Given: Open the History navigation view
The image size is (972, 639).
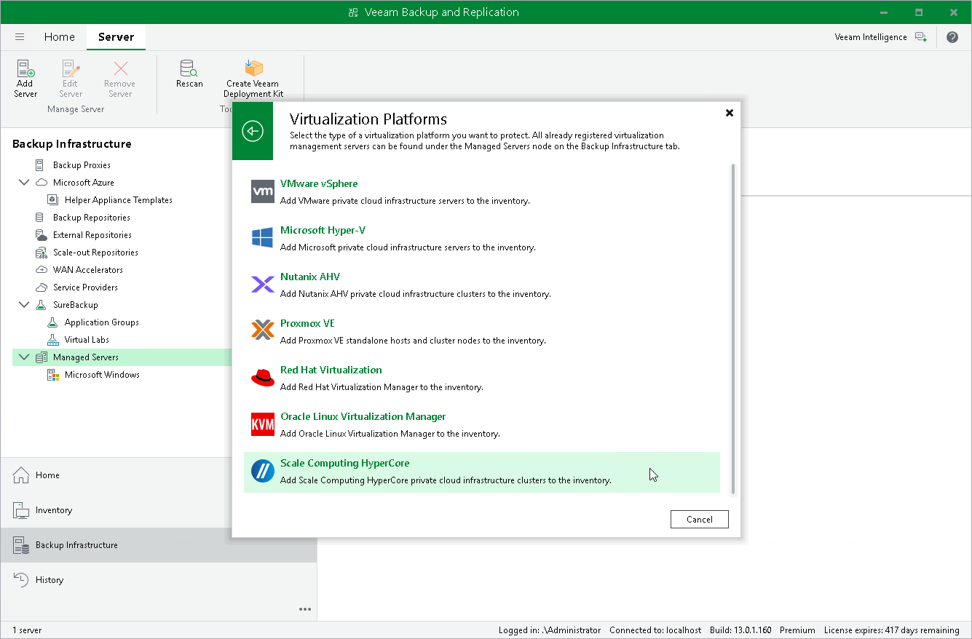Looking at the screenshot, I should tap(159, 580).
